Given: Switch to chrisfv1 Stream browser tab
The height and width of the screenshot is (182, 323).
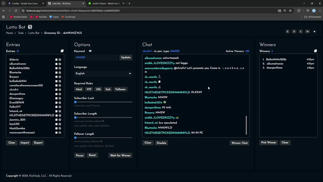Looking at the screenshot, I should click(106, 4).
